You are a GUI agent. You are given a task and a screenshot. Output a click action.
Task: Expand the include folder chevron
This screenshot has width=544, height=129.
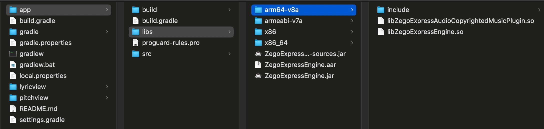(x=539, y=10)
